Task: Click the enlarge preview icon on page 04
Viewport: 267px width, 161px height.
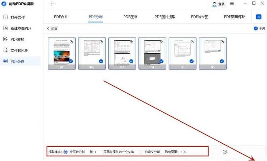Action: (162, 42)
